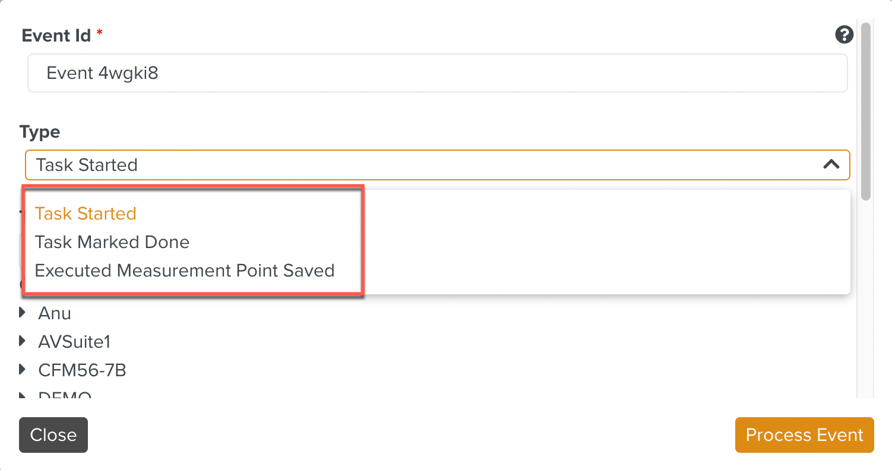Screen dimensions: 892x470
Task: Click the Event Id label
Action: click(x=54, y=35)
